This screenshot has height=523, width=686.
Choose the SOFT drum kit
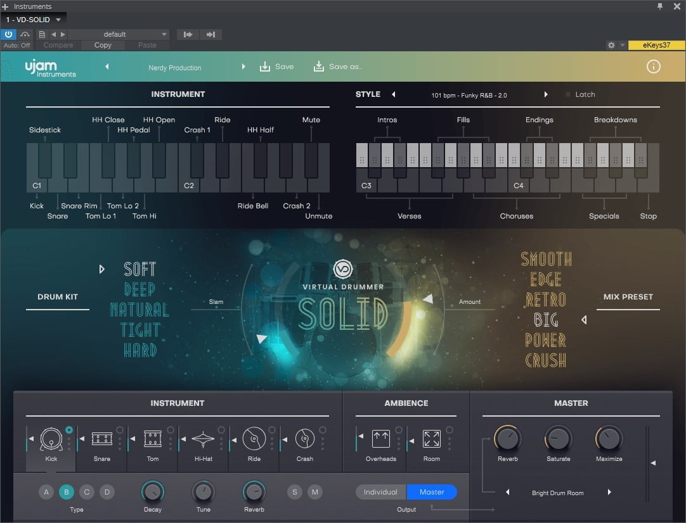(x=139, y=269)
